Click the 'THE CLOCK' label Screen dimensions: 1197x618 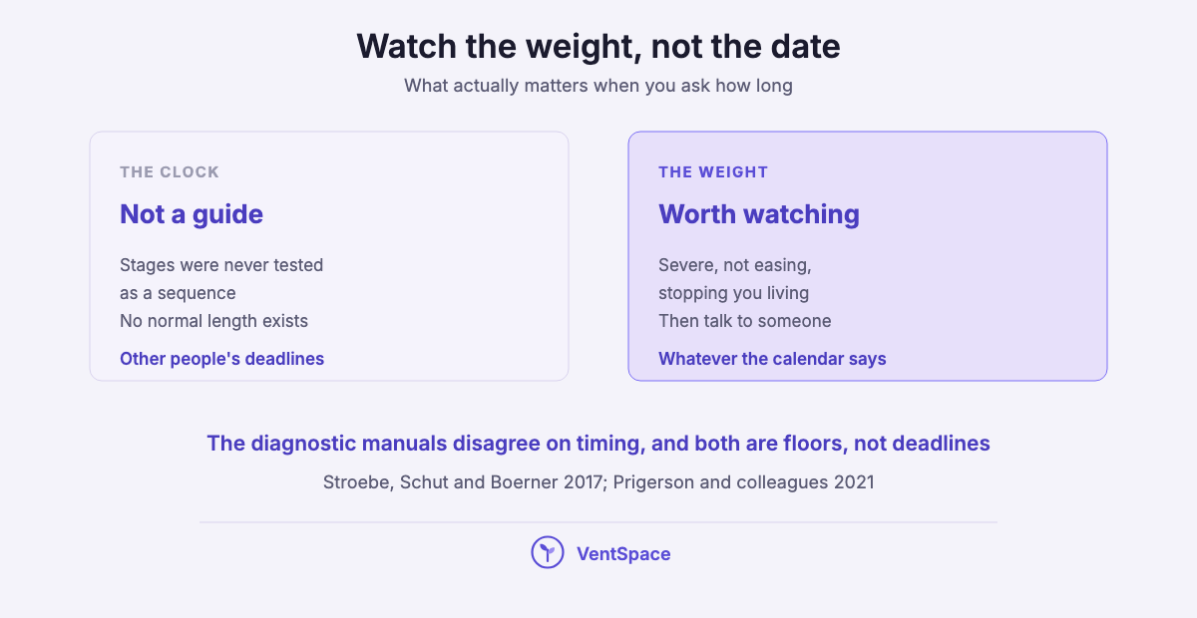pos(170,171)
